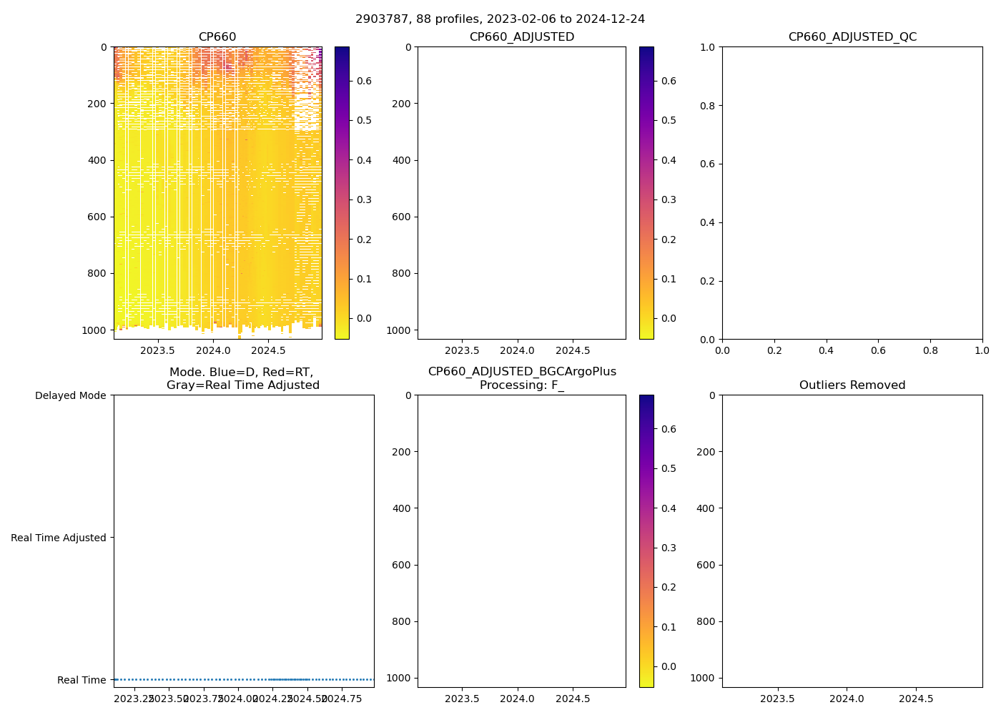
Task: Click the empty CP660_ADJUSTED plot area
Action: (x=521, y=192)
